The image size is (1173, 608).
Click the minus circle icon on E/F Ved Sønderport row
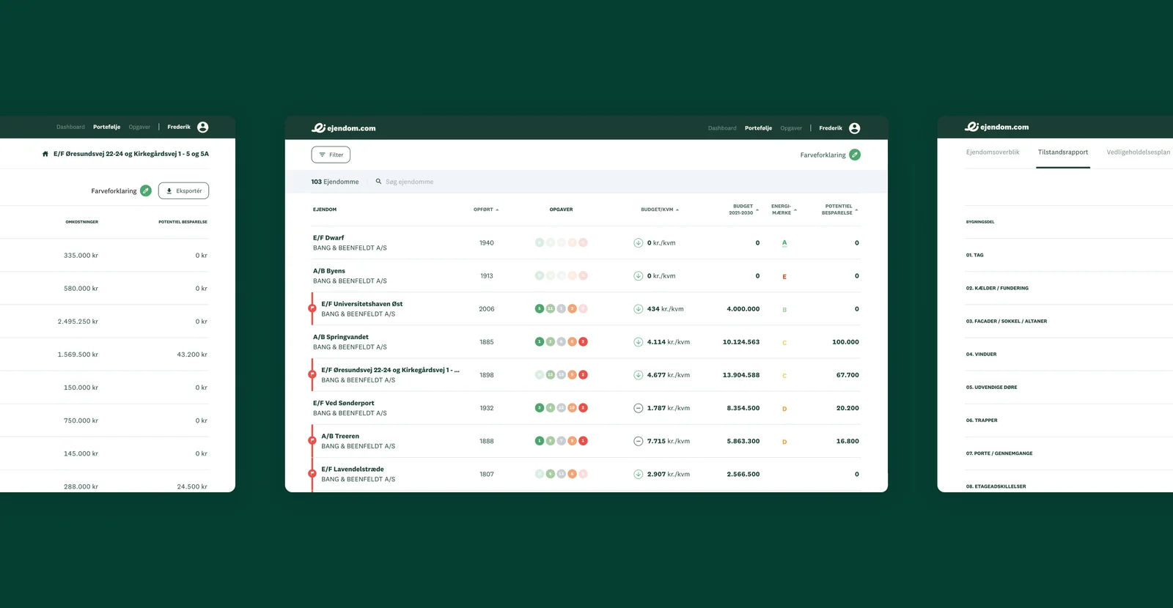tap(639, 408)
